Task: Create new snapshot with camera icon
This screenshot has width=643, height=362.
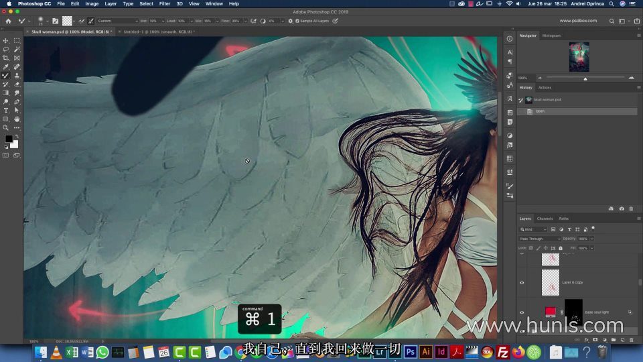Action: pyautogui.click(x=622, y=209)
